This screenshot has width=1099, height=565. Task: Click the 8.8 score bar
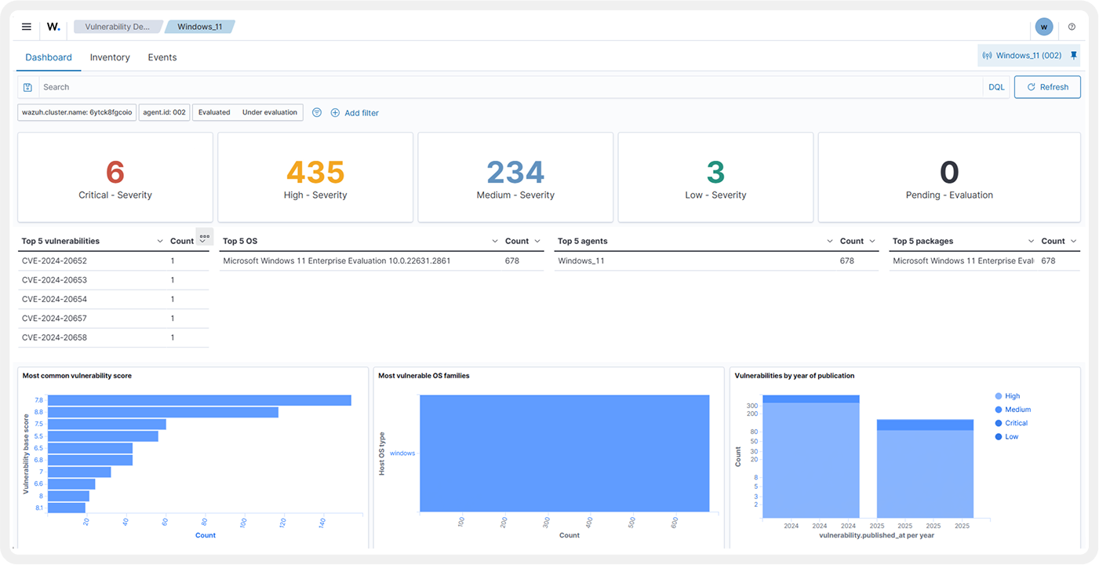pyautogui.click(x=163, y=412)
